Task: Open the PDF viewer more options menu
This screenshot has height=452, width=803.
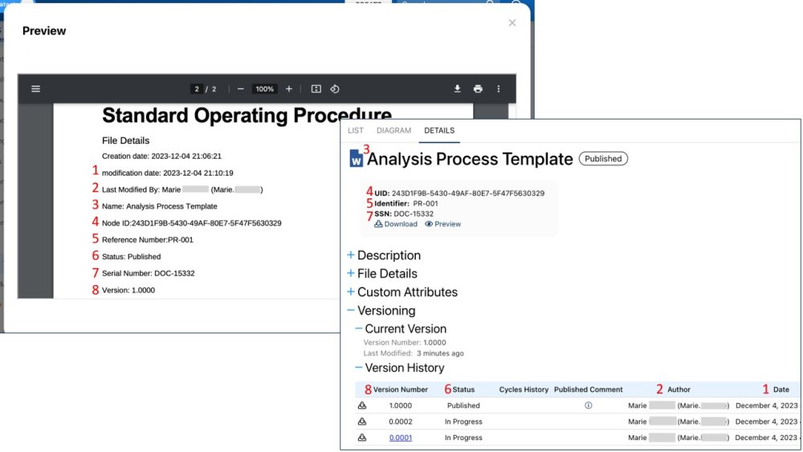Action: pos(499,89)
